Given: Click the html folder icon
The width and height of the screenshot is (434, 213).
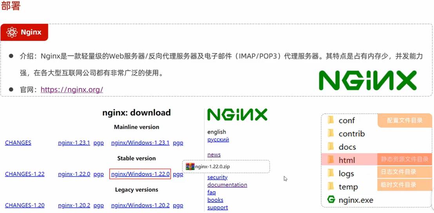Looking at the screenshot, I should tap(331, 160).
